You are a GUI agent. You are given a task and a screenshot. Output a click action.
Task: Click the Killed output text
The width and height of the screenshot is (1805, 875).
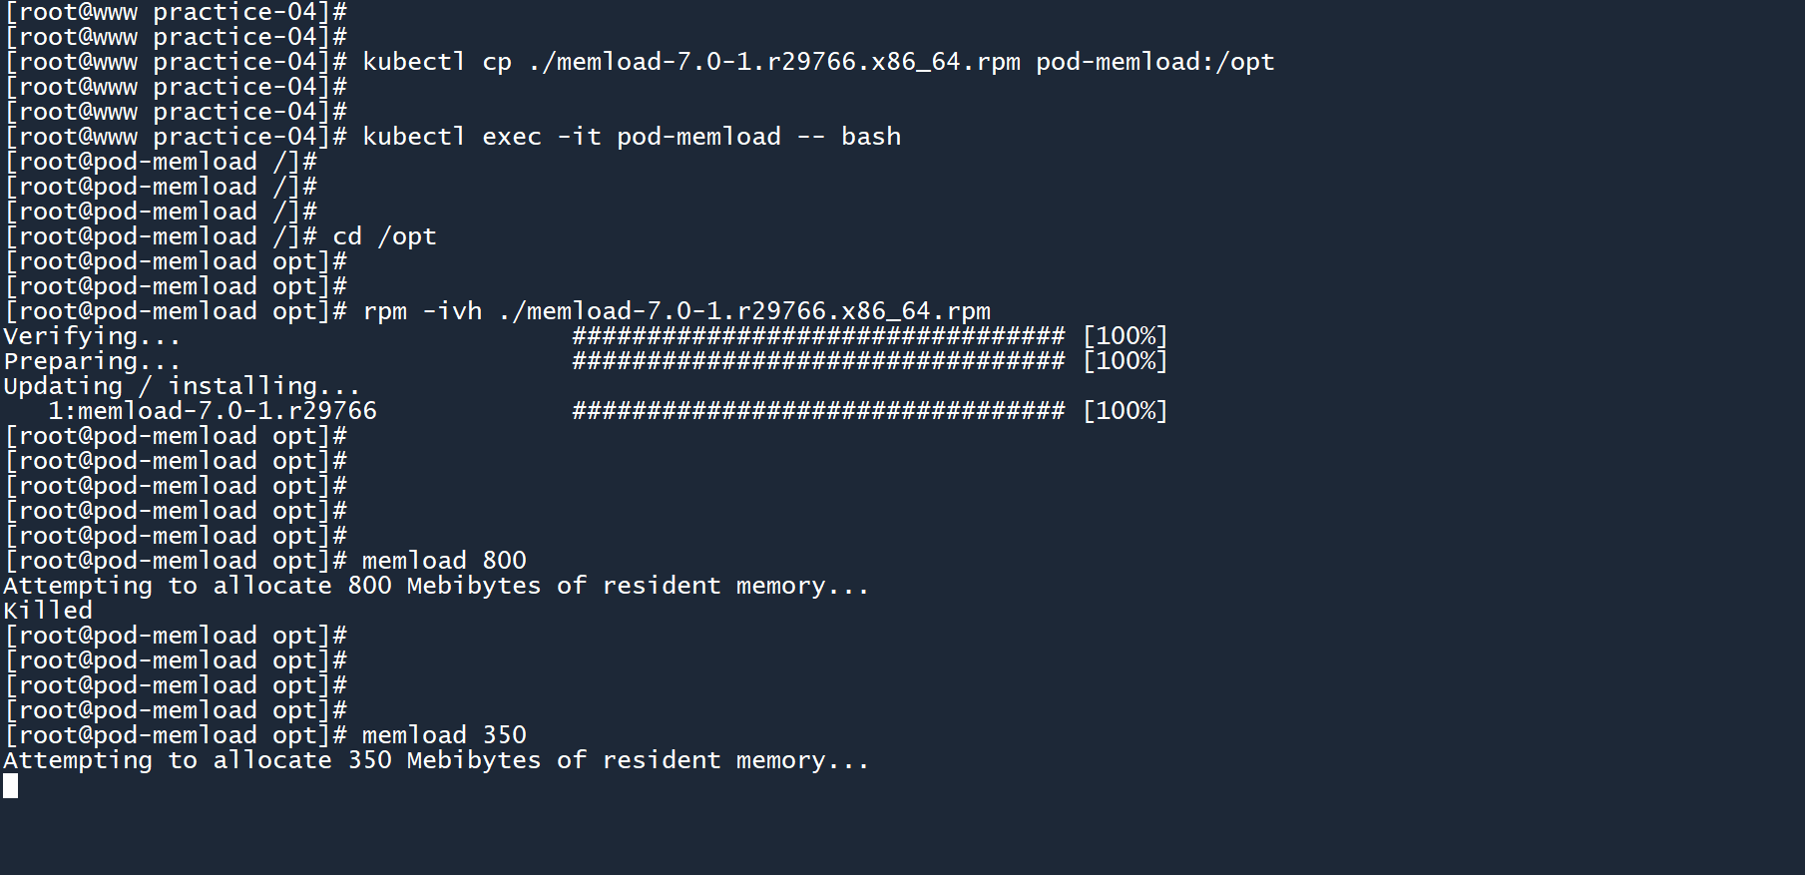coord(47,611)
